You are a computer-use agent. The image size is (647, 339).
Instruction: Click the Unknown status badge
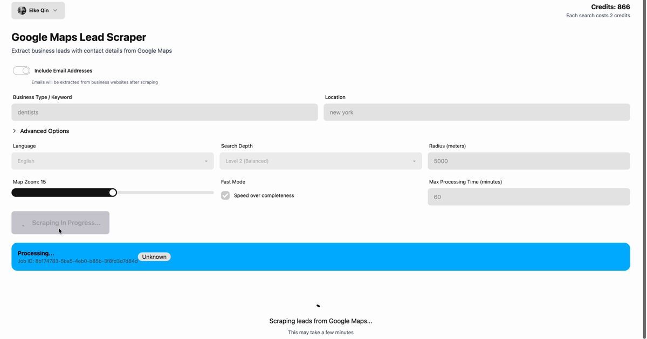click(154, 257)
